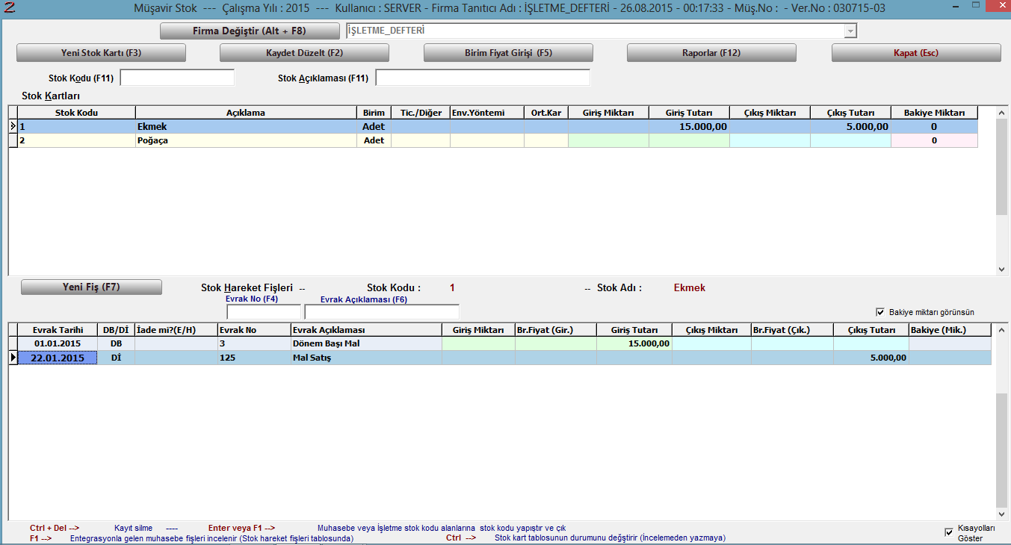Create a new stock card with Yeni Stok Kartı
Screen dimensions: 1011x545
click(101, 53)
